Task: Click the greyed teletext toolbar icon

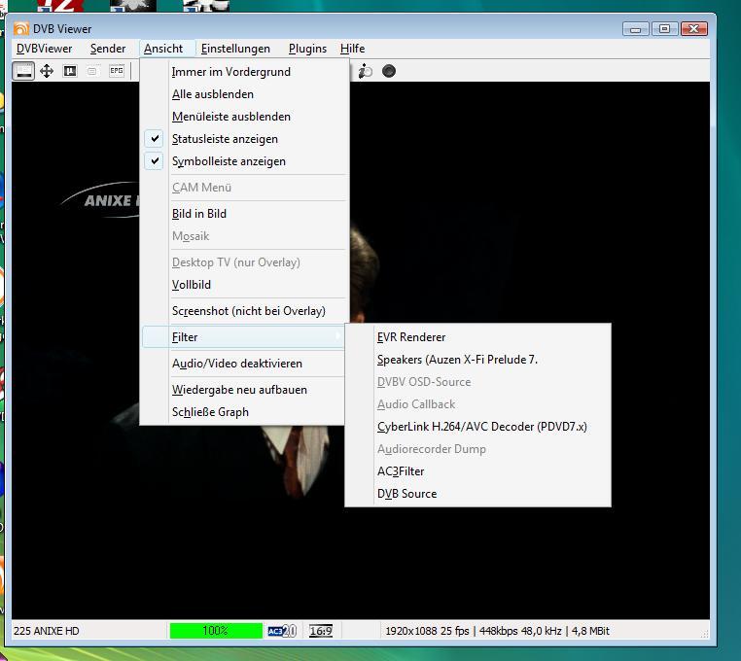Action: click(x=92, y=71)
